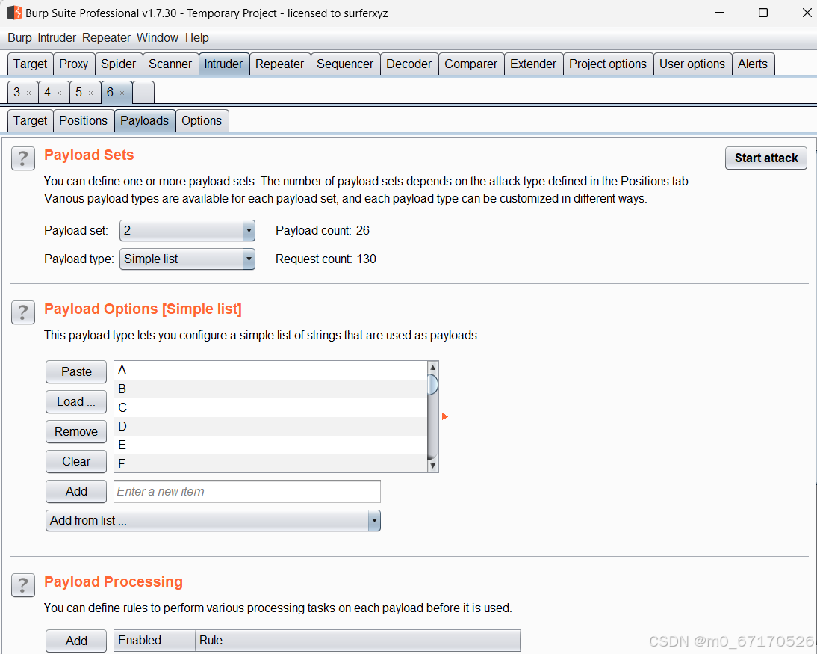Click the payload list scrollbar thumb
The image size is (817, 654).
(x=432, y=385)
